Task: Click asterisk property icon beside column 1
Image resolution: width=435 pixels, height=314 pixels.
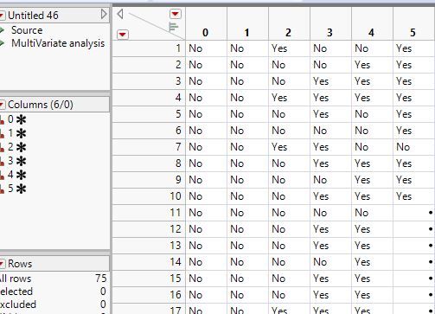Action: point(21,133)
